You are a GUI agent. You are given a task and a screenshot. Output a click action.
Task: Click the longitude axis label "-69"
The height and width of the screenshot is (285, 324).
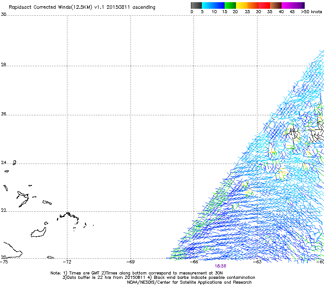[130, 262]
